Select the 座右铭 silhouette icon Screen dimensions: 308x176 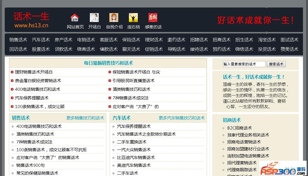(x=133, y=18)
